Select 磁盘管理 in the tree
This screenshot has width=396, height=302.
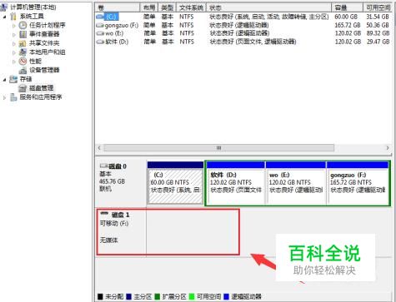point(42,88)
